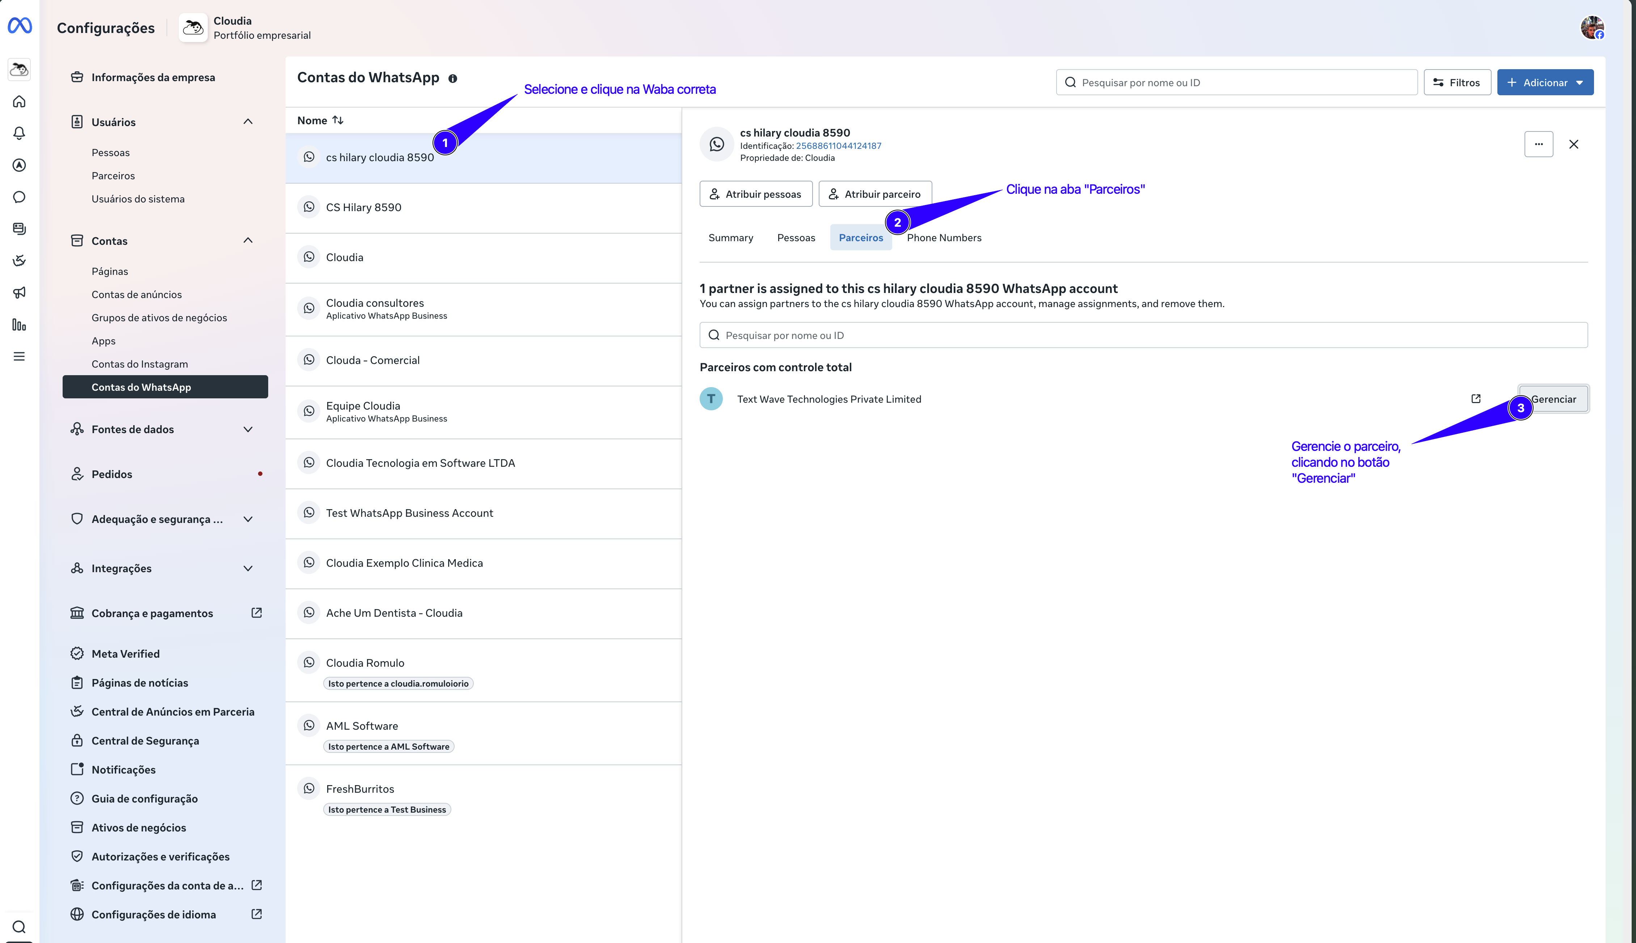
Task: Click Atribuir pessoas button
Action: point(756,194)
